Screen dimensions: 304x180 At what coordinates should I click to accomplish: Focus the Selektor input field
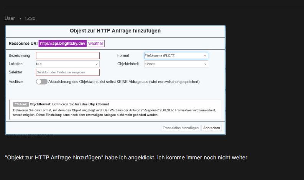coord(67,72)
